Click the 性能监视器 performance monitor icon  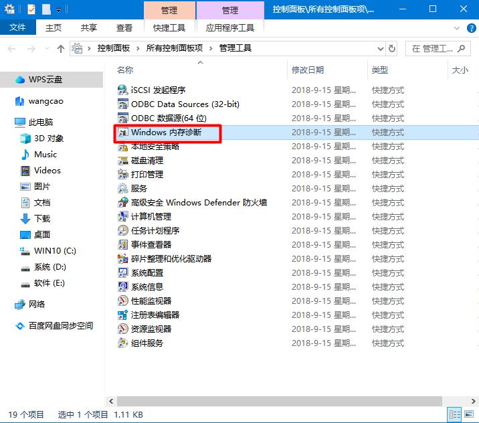point(122,301)
